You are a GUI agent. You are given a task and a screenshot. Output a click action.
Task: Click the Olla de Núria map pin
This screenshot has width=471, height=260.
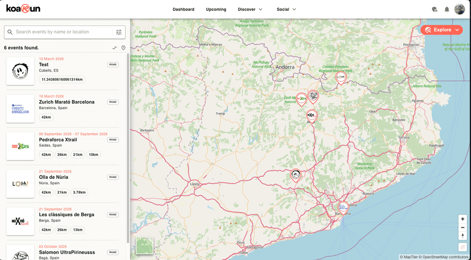341,77
